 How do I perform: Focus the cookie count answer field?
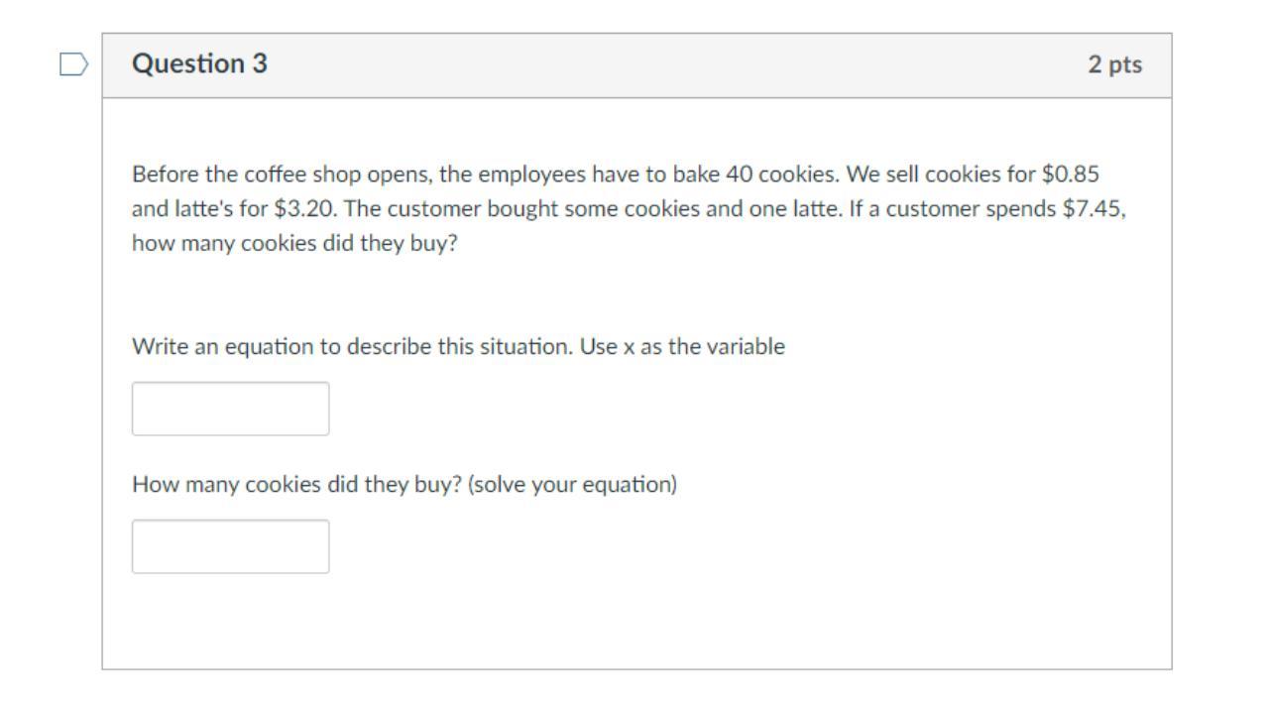[230, 546]
